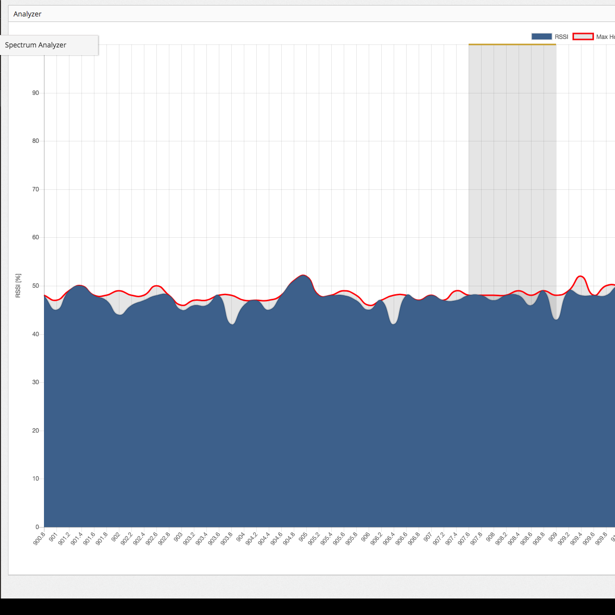The height and width of the screenshot is (615, 615).
Task: Click the 50 y-axis tick label
Action: tap(35, 286)
